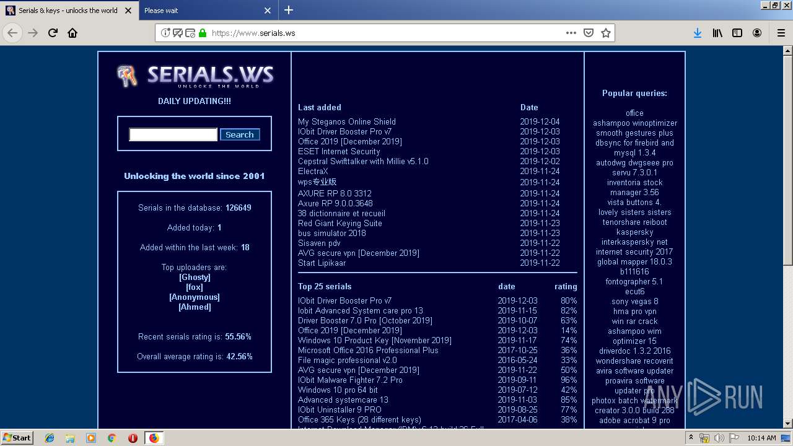Open the page actions three-dot menu
Image resolution: width=793 pixels, height=446 pixels.
[571, 33]
